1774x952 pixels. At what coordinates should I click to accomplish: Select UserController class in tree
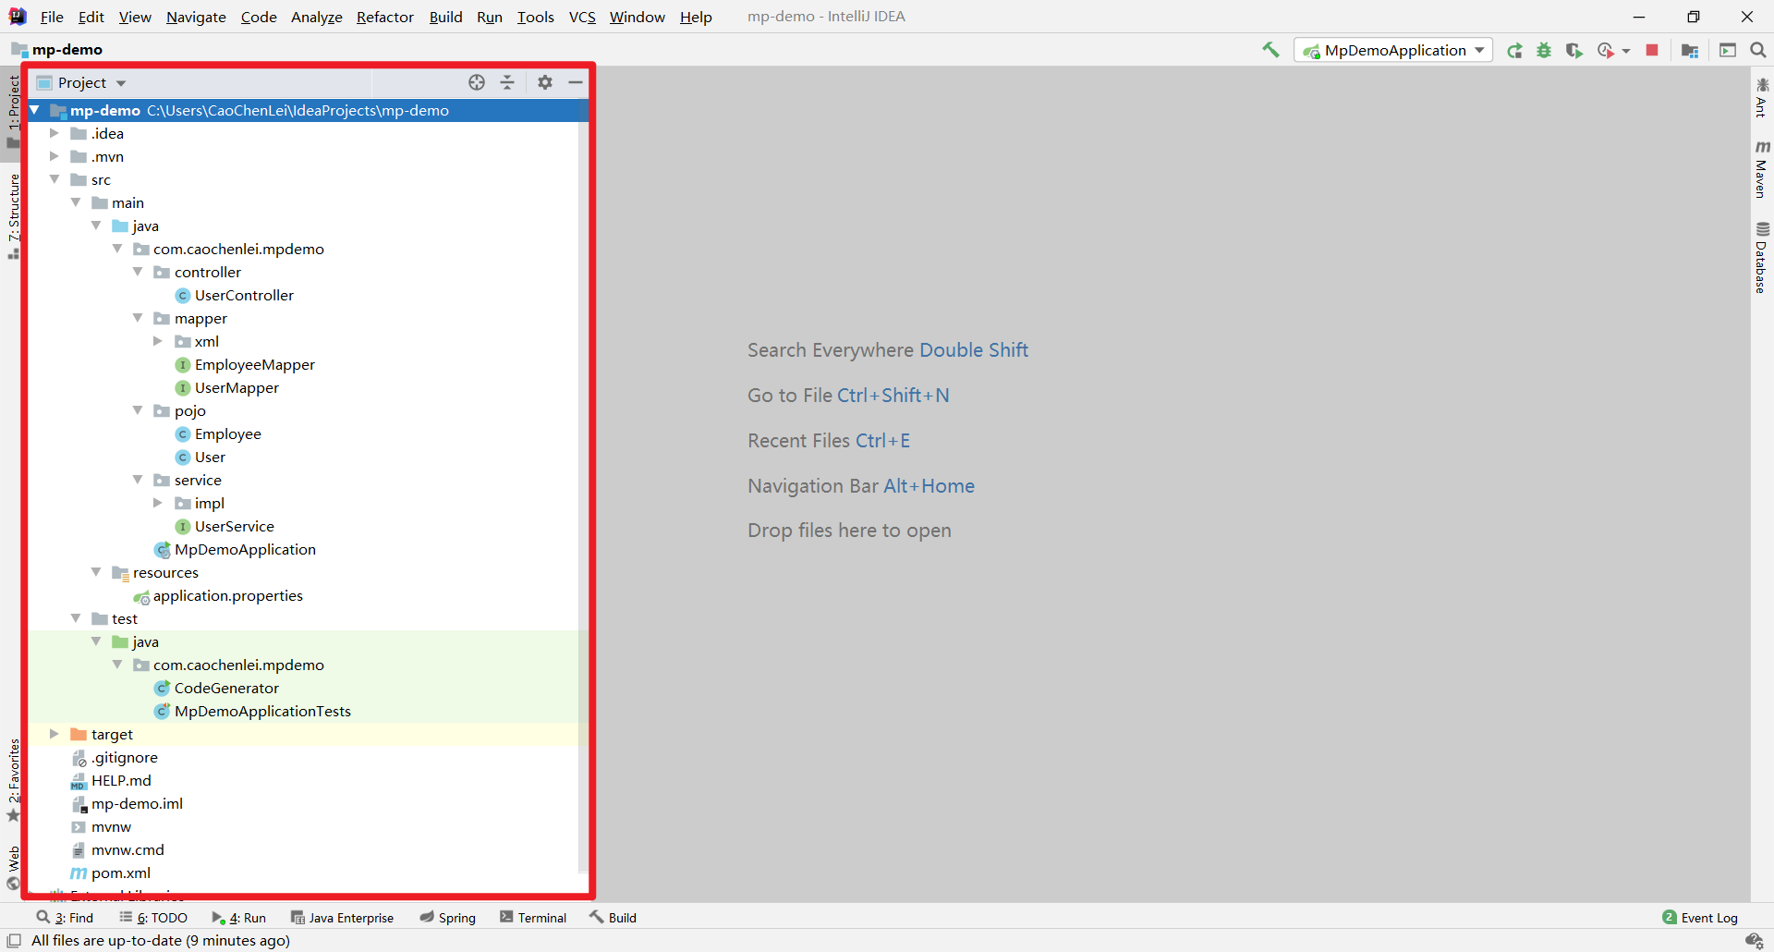tap(244, 296)
